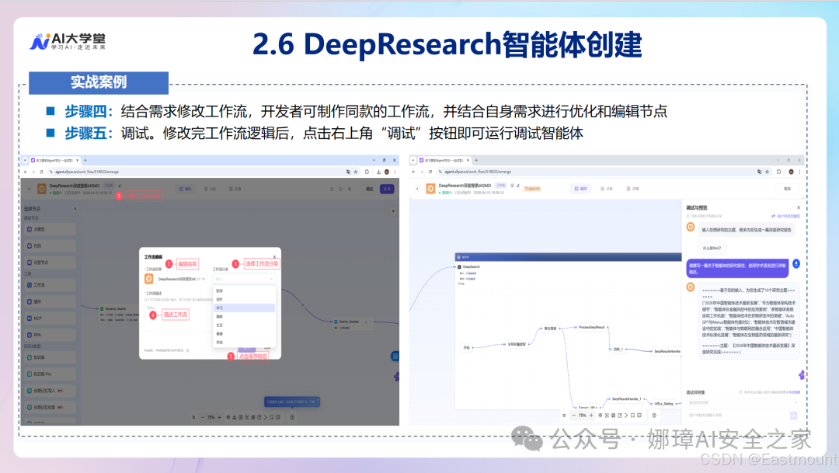
Task: Switch to 分析 tab in left window
Action: (x=210, y=189)
